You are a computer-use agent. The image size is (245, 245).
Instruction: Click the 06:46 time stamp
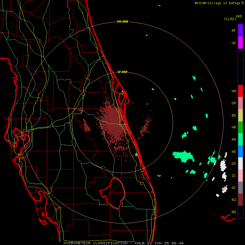(177, 243)
